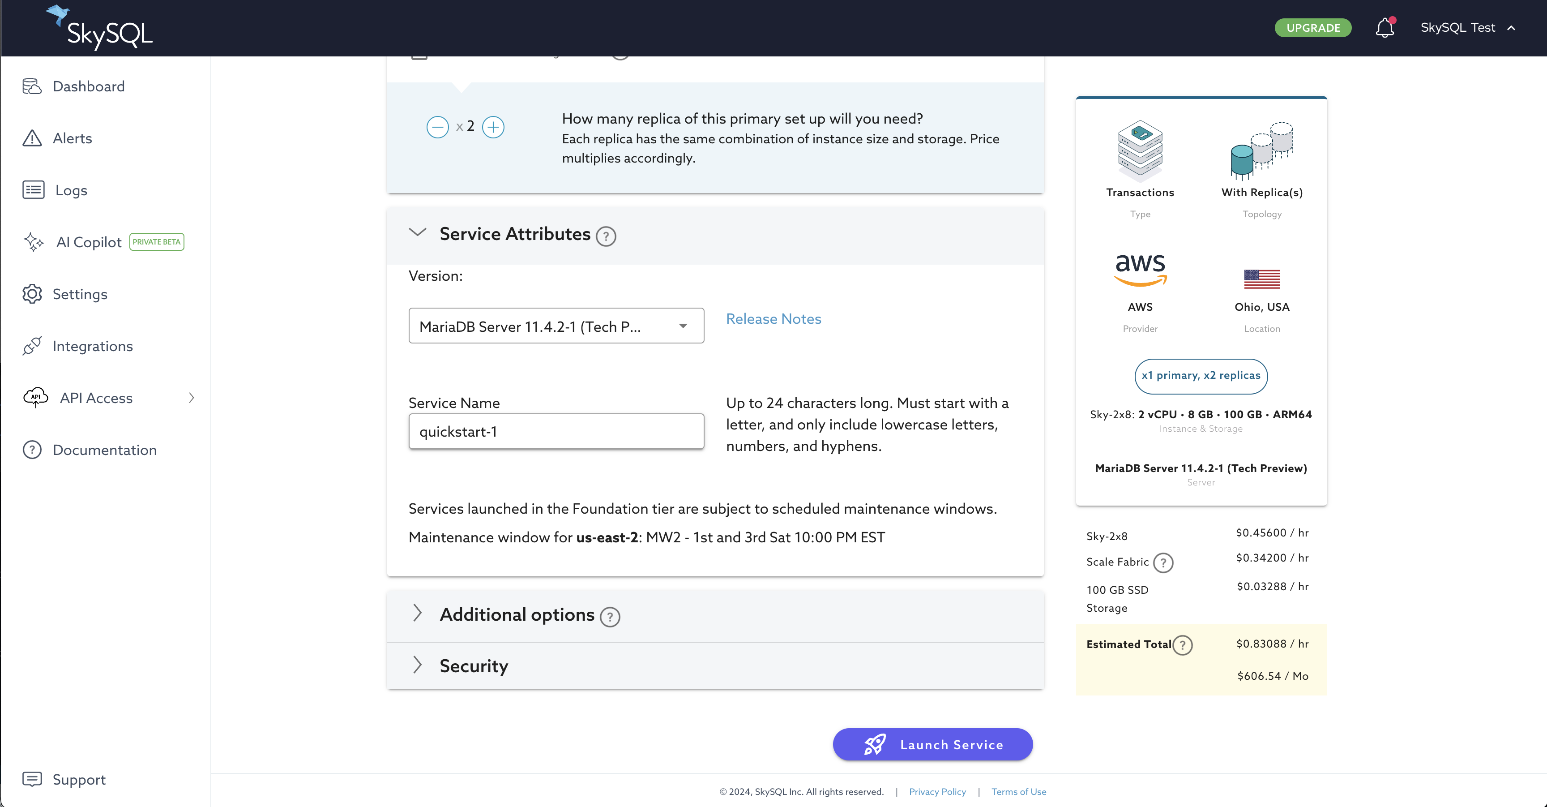Open the SkySQL Test account menu

[x=1467, y=28]
